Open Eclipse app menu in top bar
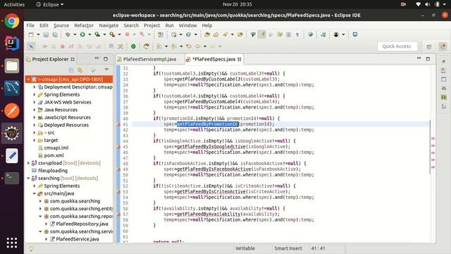The width and height of the screenshot is (451, 254). tap(50, 4)
